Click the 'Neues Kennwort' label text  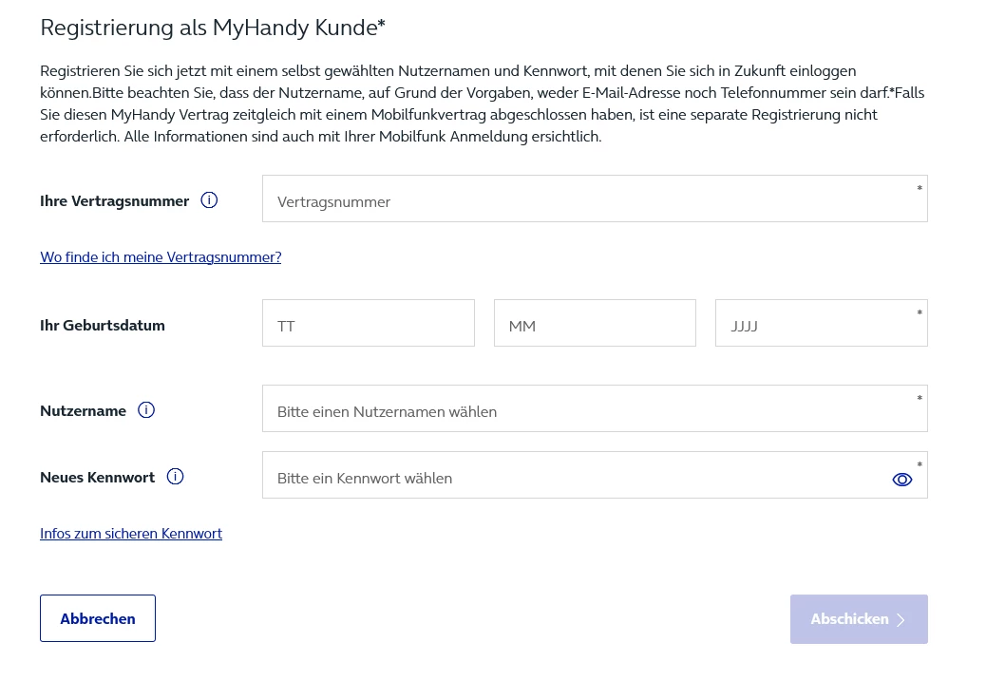[x=98, y=478]
